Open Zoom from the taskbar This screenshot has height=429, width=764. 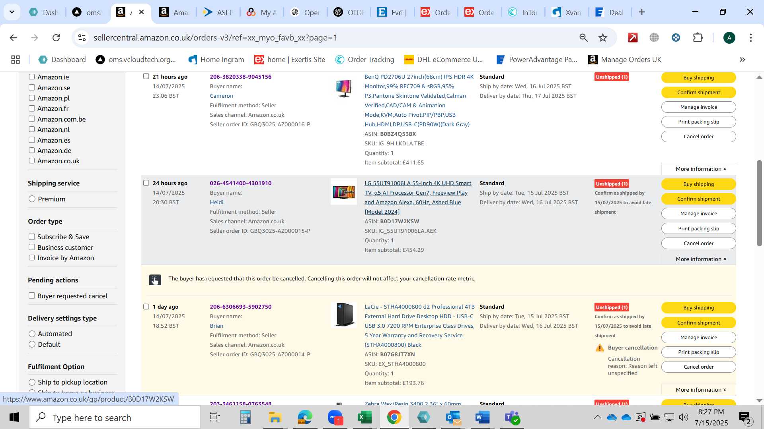335,417
